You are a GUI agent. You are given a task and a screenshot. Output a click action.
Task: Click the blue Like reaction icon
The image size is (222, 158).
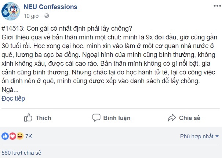(x=5, y=136)
